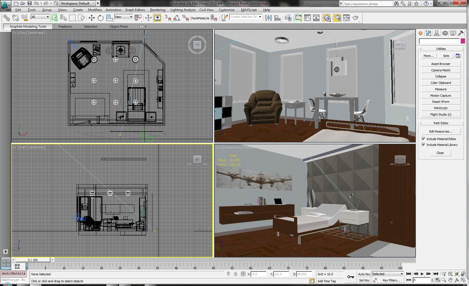Click the Edit Resources button
This screenshot has width=469, height=286.
point(441,131)
